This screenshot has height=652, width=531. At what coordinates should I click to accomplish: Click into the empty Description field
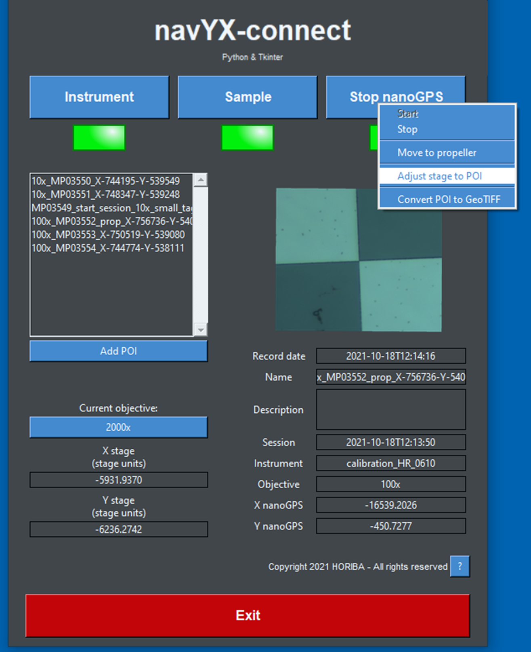390,409
